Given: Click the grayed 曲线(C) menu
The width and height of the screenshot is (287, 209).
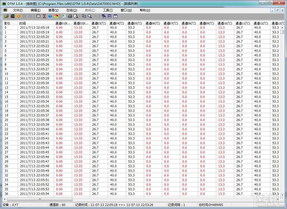Looking at the screenshot, I should pos(90,10).
